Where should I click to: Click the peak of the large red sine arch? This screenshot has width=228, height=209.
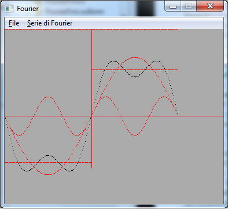[135, 57]
